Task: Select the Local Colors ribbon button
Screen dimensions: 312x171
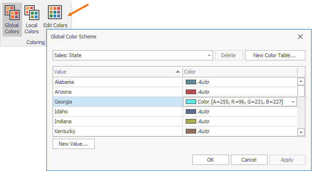Action: [x=31, y=20]
